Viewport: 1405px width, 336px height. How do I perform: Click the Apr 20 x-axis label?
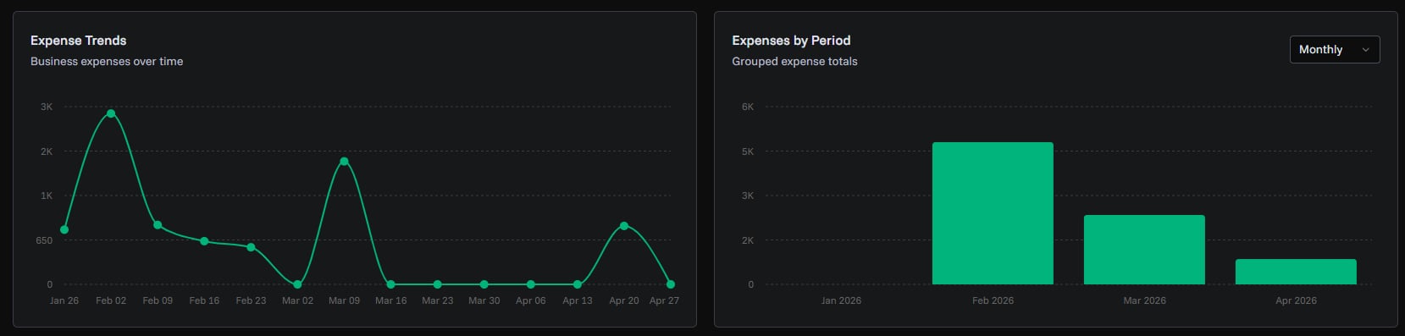pyautogui.click(x=624, y=300)
